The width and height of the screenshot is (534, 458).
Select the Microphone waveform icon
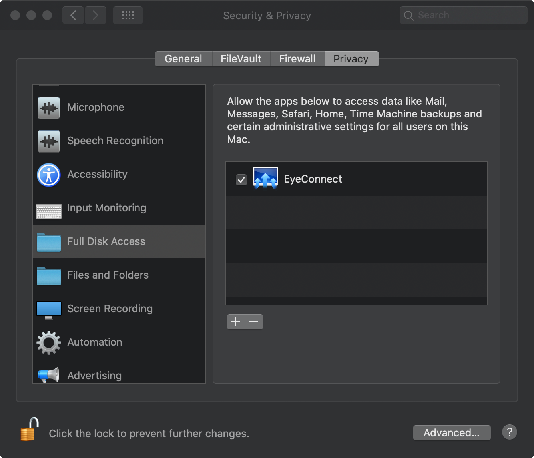tap(49, 108)
